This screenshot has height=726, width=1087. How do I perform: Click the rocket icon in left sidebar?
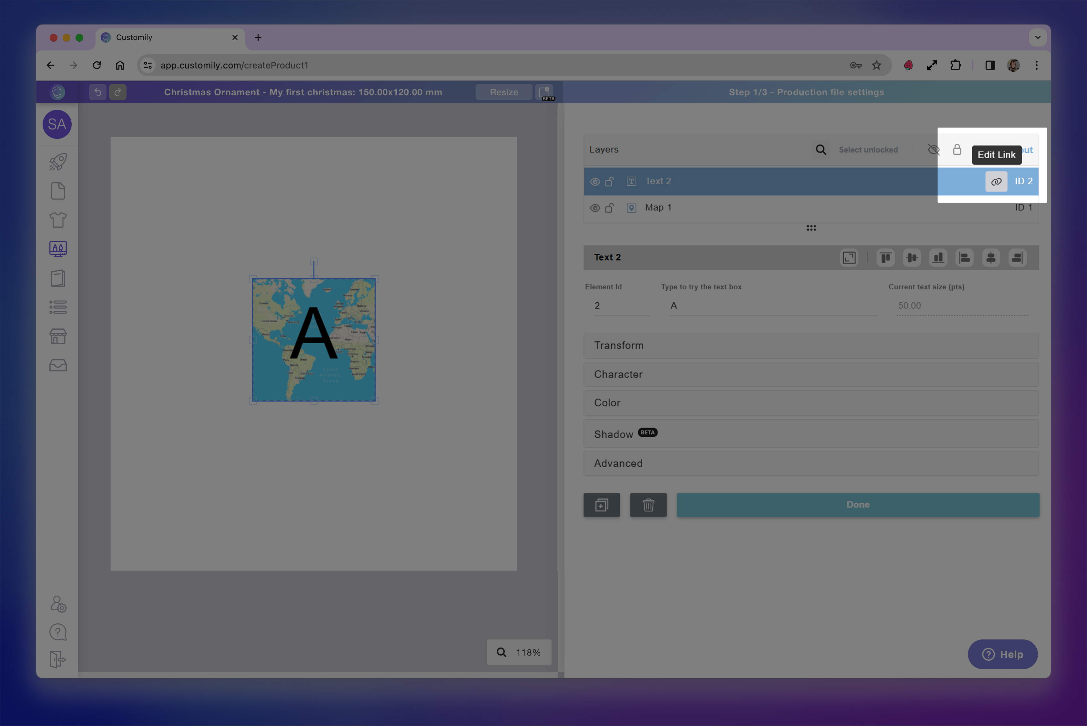tap(58, 161)
